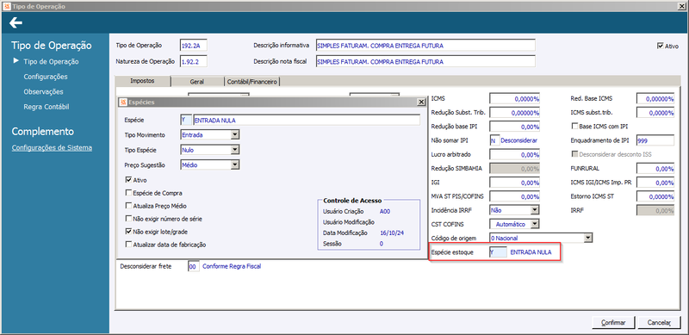Click the ICMS IGI/ICMS Imp. PR field

pyautogui.click(x=655, y=183)
